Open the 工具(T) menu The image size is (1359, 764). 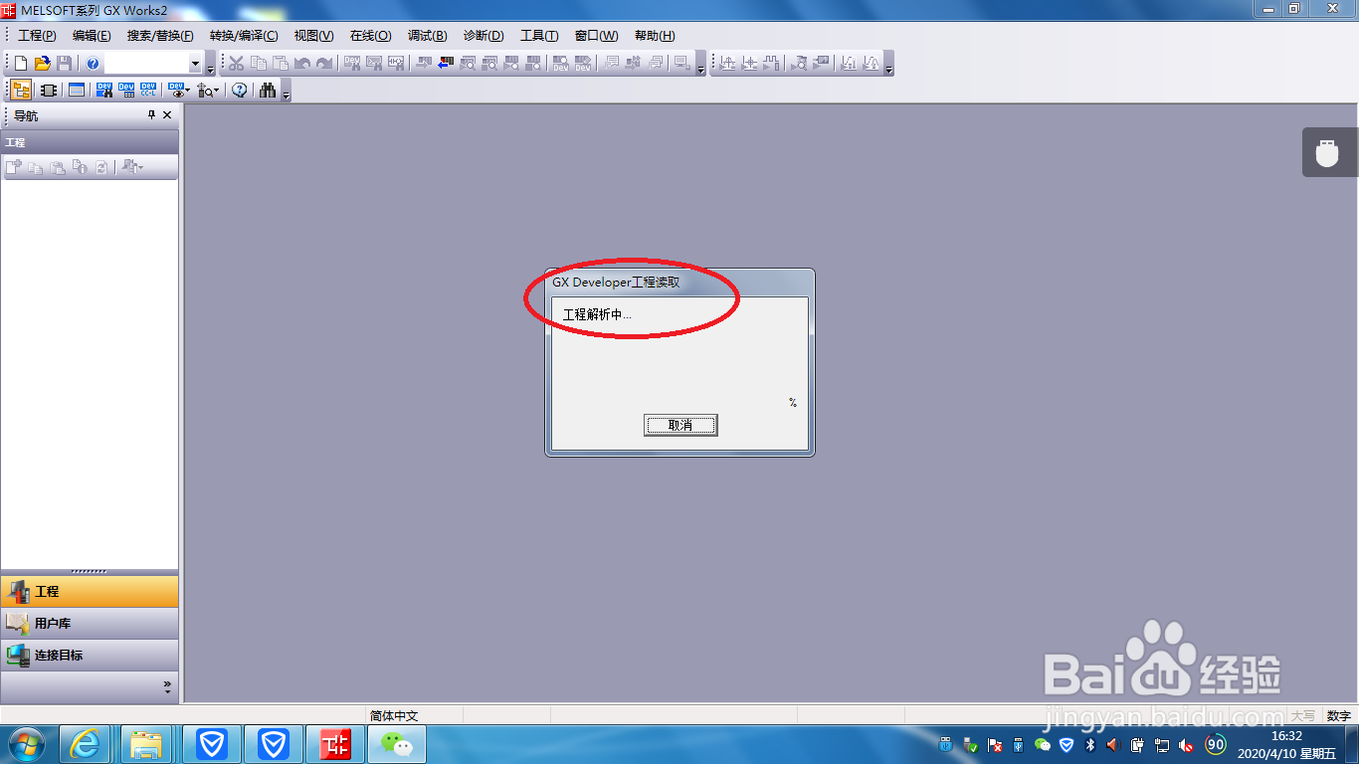click(x=539, y=36)
